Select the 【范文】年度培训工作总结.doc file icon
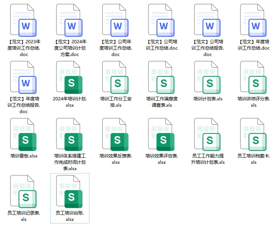The height and width of the screenshot is (228, 273). 253,20
